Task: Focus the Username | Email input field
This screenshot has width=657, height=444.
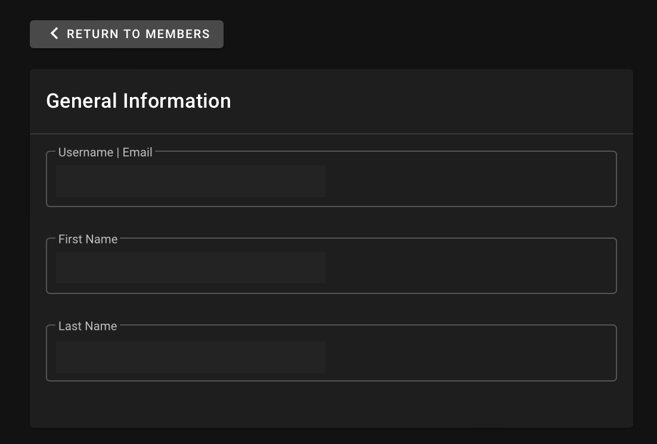Action: (331, 179)
